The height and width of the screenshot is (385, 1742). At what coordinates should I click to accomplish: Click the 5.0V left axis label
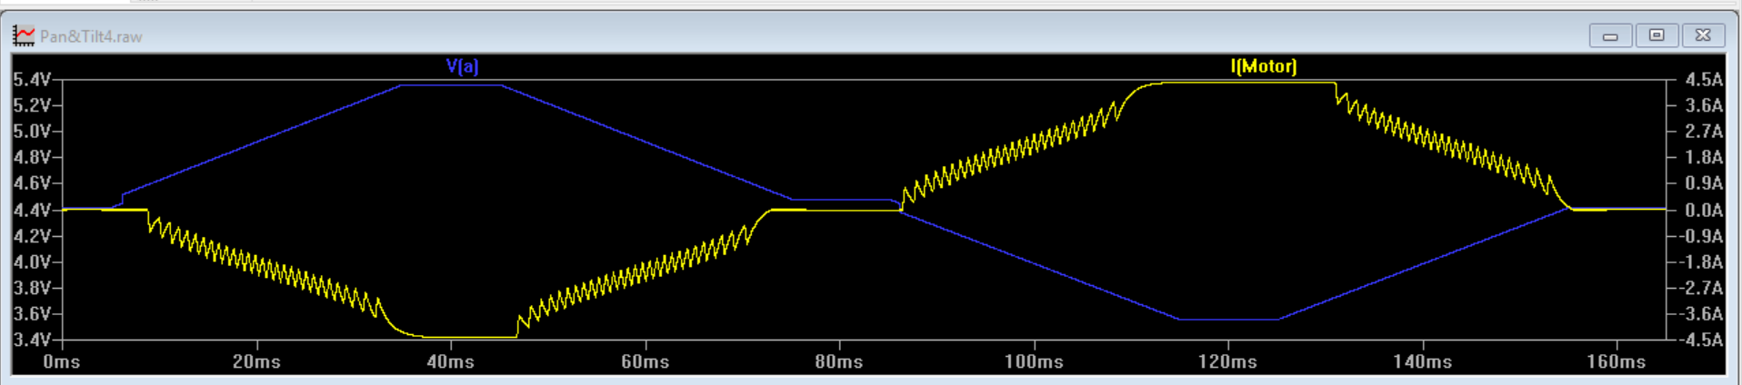32,132
